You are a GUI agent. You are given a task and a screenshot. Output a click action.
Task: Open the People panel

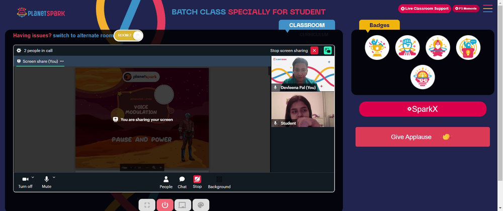pos(166,182)
